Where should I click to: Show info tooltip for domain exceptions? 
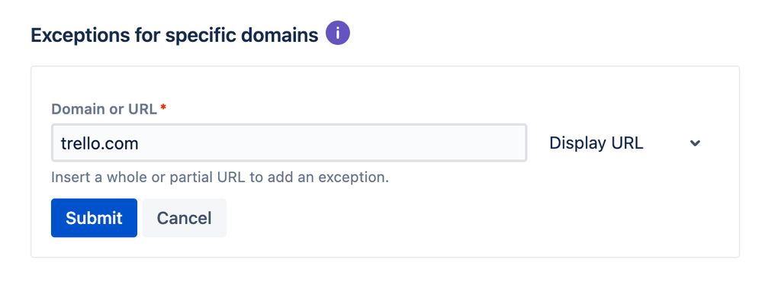click(x=338, y=34)
